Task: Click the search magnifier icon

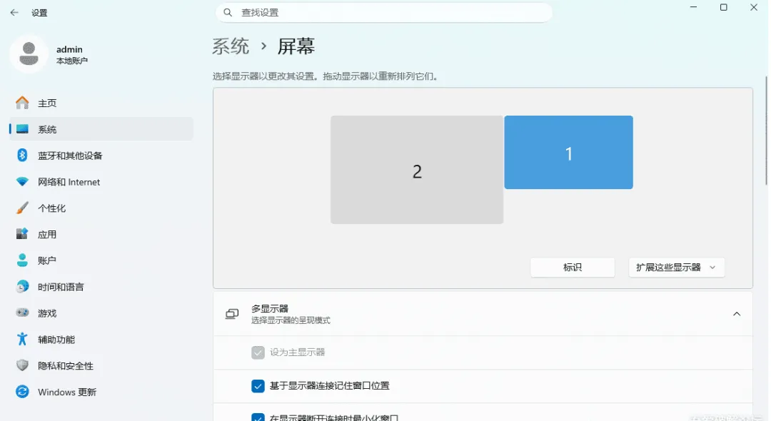Action: (228, 12)
